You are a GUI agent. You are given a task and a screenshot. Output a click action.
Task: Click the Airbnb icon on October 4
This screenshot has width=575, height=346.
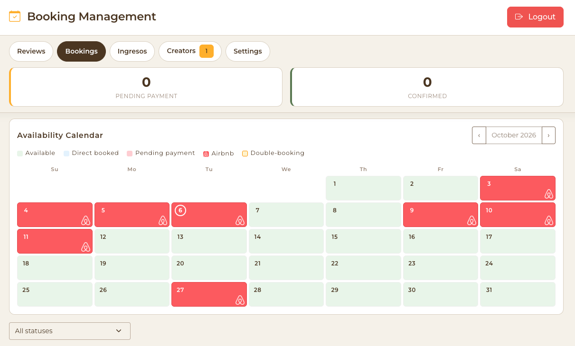[85, 220]
